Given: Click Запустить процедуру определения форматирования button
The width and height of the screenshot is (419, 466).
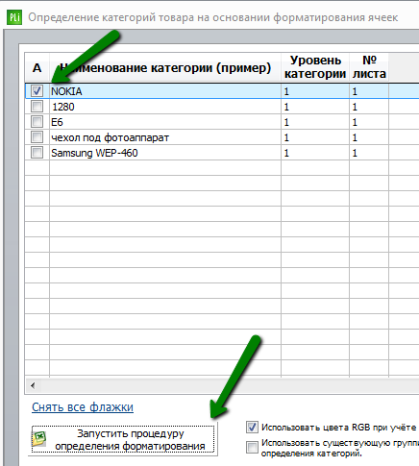Looking at the screenshot, I should 123,439.
